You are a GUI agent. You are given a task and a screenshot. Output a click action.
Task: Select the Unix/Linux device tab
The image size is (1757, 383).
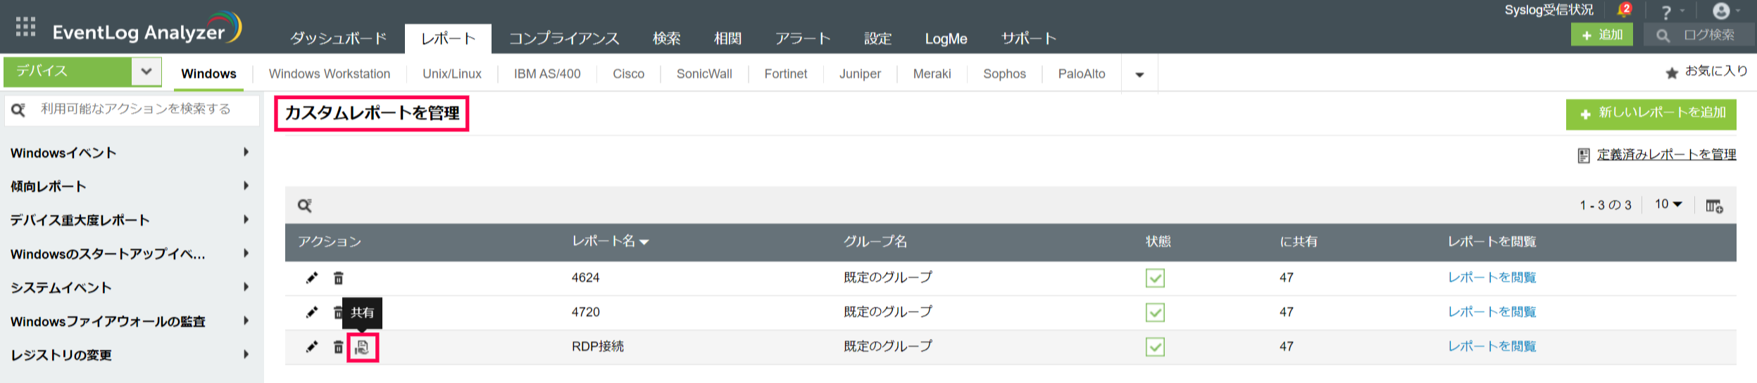click(x=452, y=74)
